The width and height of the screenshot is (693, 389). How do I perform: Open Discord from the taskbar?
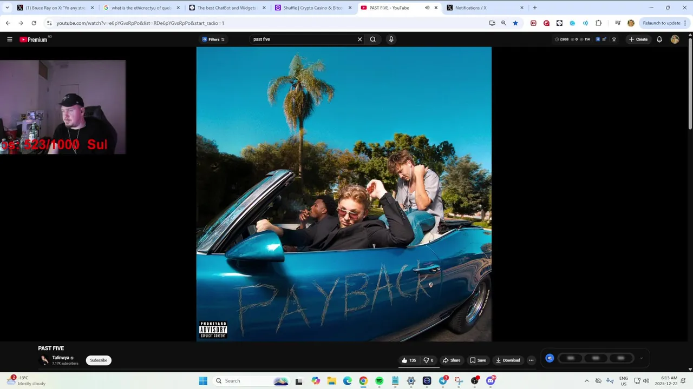(491, 381)
